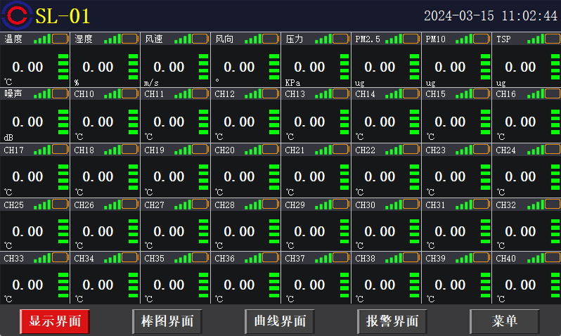Open the 菜单 menu button
561x336 pixels.
point(505,321)
